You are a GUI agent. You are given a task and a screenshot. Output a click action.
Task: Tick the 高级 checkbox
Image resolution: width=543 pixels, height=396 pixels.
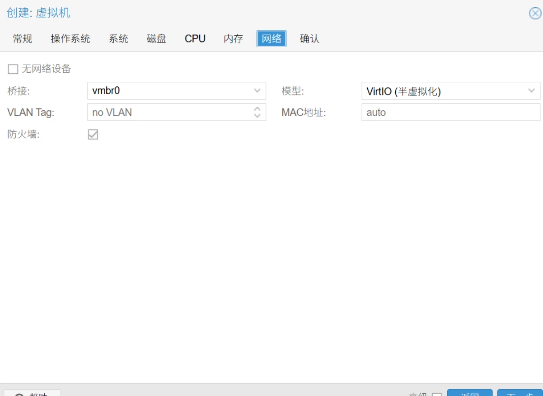pyautogui.click(x=436, y=394)
